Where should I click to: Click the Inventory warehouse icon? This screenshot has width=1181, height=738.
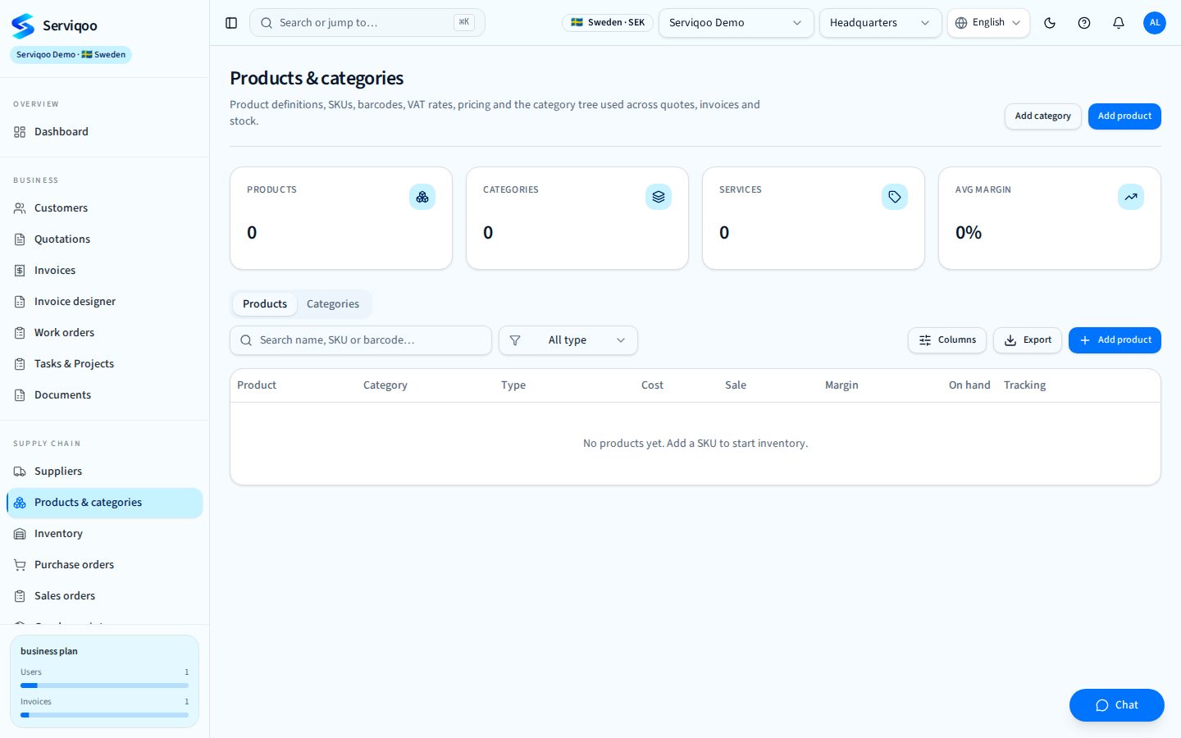coord(20,534)
